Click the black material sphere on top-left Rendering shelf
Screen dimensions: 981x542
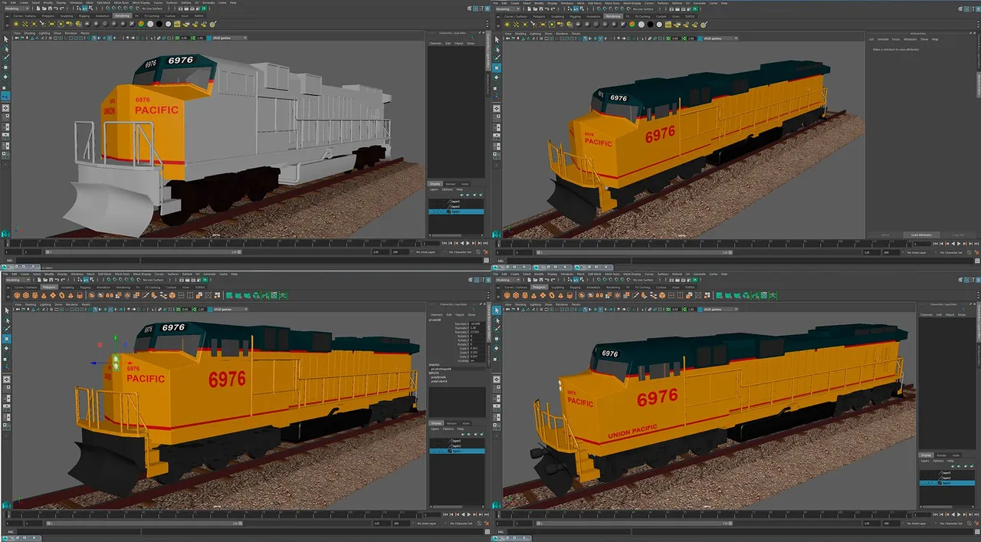(x=159, y=24)
